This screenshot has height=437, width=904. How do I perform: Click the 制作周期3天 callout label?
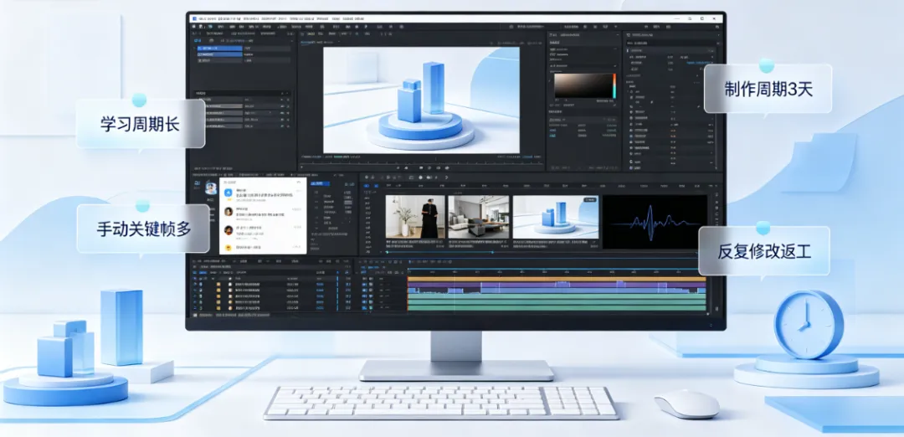coord(768,88)
